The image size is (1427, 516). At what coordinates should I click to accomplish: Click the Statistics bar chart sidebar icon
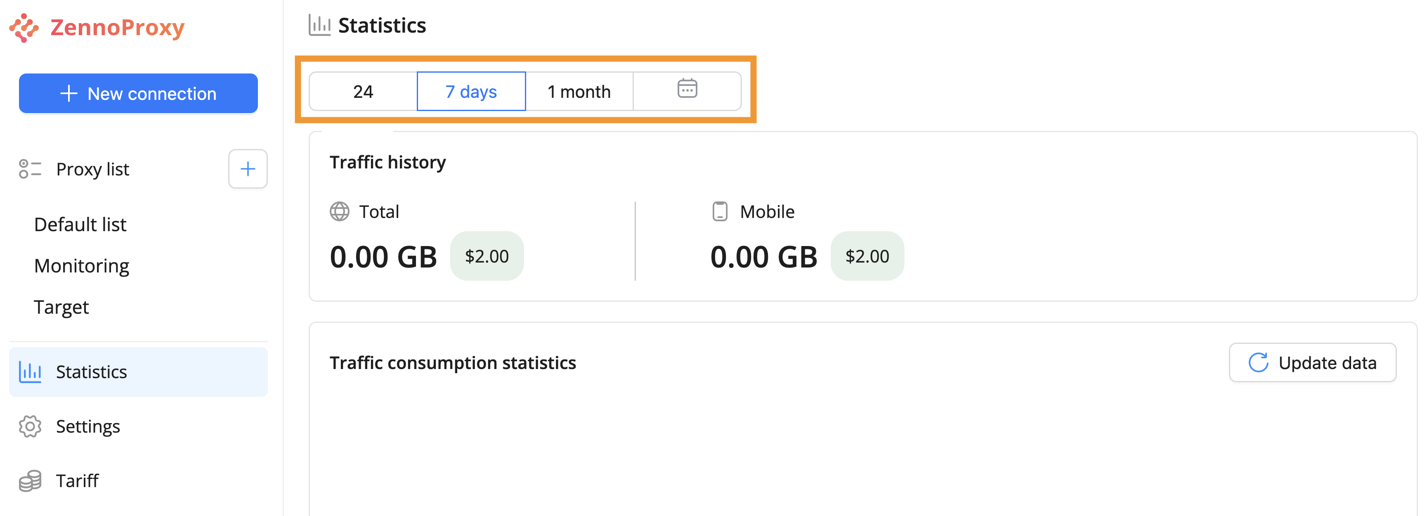click(x=30, y=372)
